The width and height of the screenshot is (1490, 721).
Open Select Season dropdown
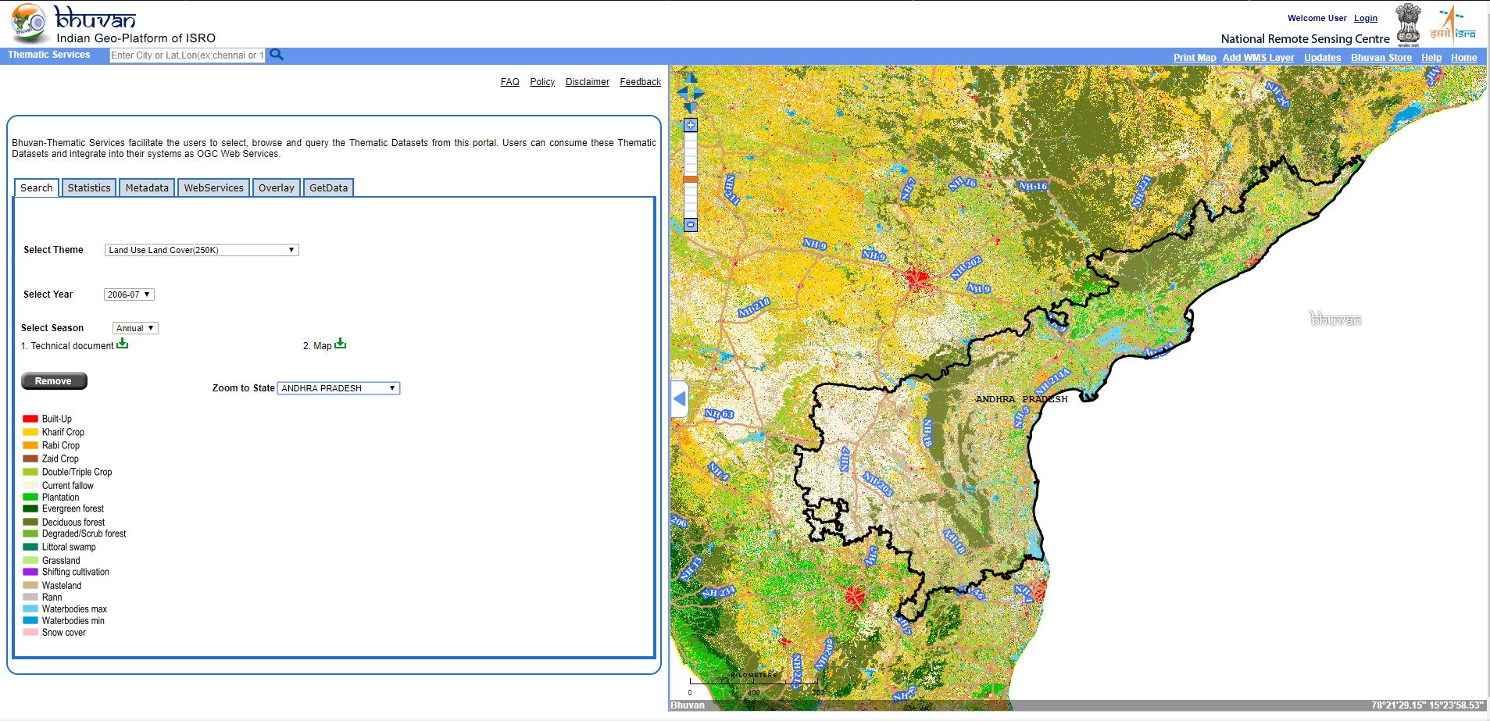pyautogui.click(x=135, y=328)
